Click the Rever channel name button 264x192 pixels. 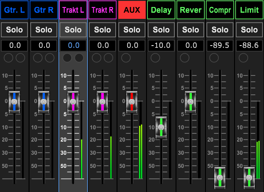click(191, 10)
